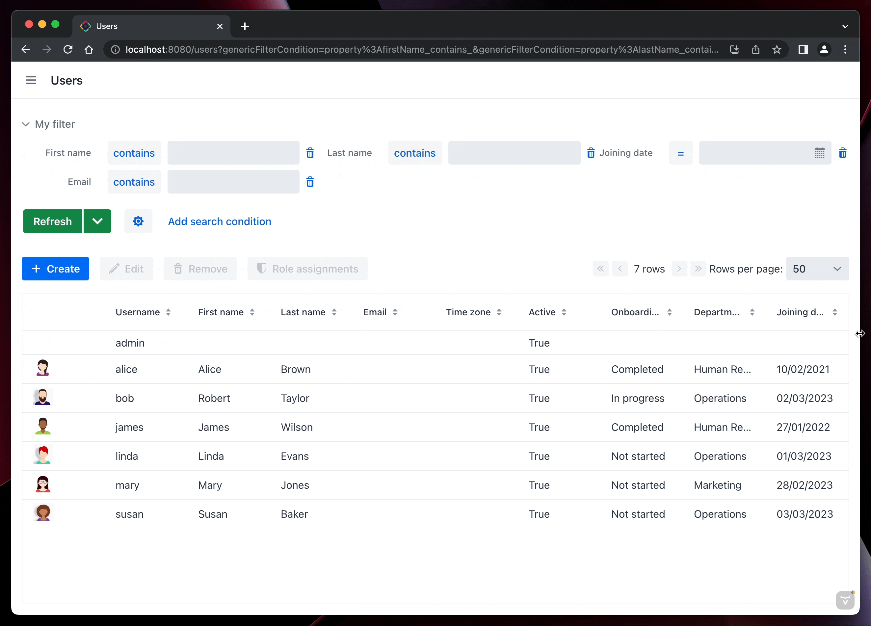Open filter settings gear
Screen dimensions: 871x626
tap(138, 221)
